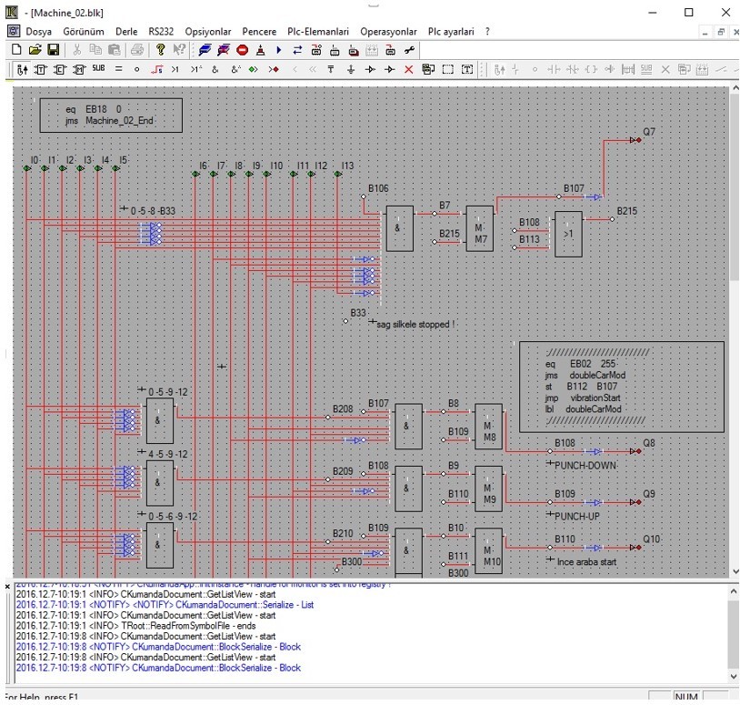Click the blue compile block icon
This screenshot has height=705, width=740.
pyautogui.click(x=205, y=50)
